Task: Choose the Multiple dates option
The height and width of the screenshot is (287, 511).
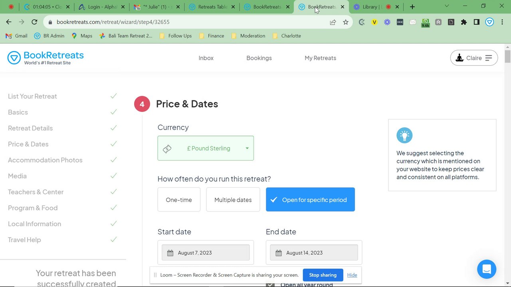Action: pos(233,200)
